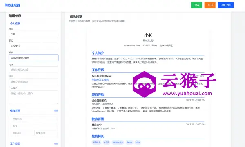The image size is (245, 147).
Task: Click the 编辑信息 panel title
Action: pyautogui.click(x=15, y=15)
